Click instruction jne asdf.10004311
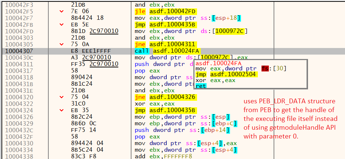 (166, 44)
